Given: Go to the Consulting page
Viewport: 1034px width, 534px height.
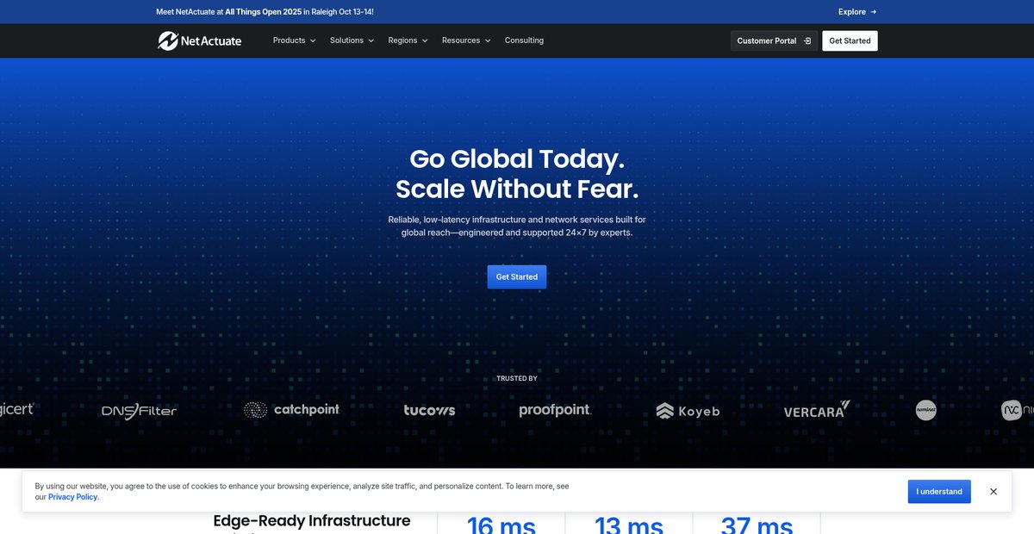Looking at the screenshot, I should point(524,40).
